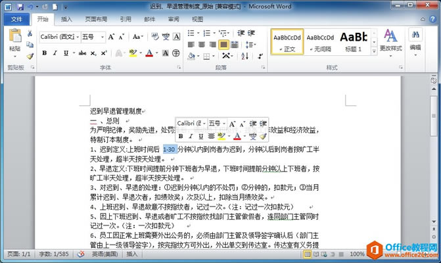The width and height of the screenshot is (441, 263).
Task: Apply character border in the ribbon
Action: coord(176,37)
